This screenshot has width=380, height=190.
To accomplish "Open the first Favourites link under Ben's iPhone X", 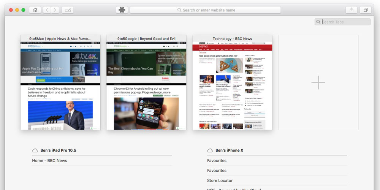I will pos(217,161).
